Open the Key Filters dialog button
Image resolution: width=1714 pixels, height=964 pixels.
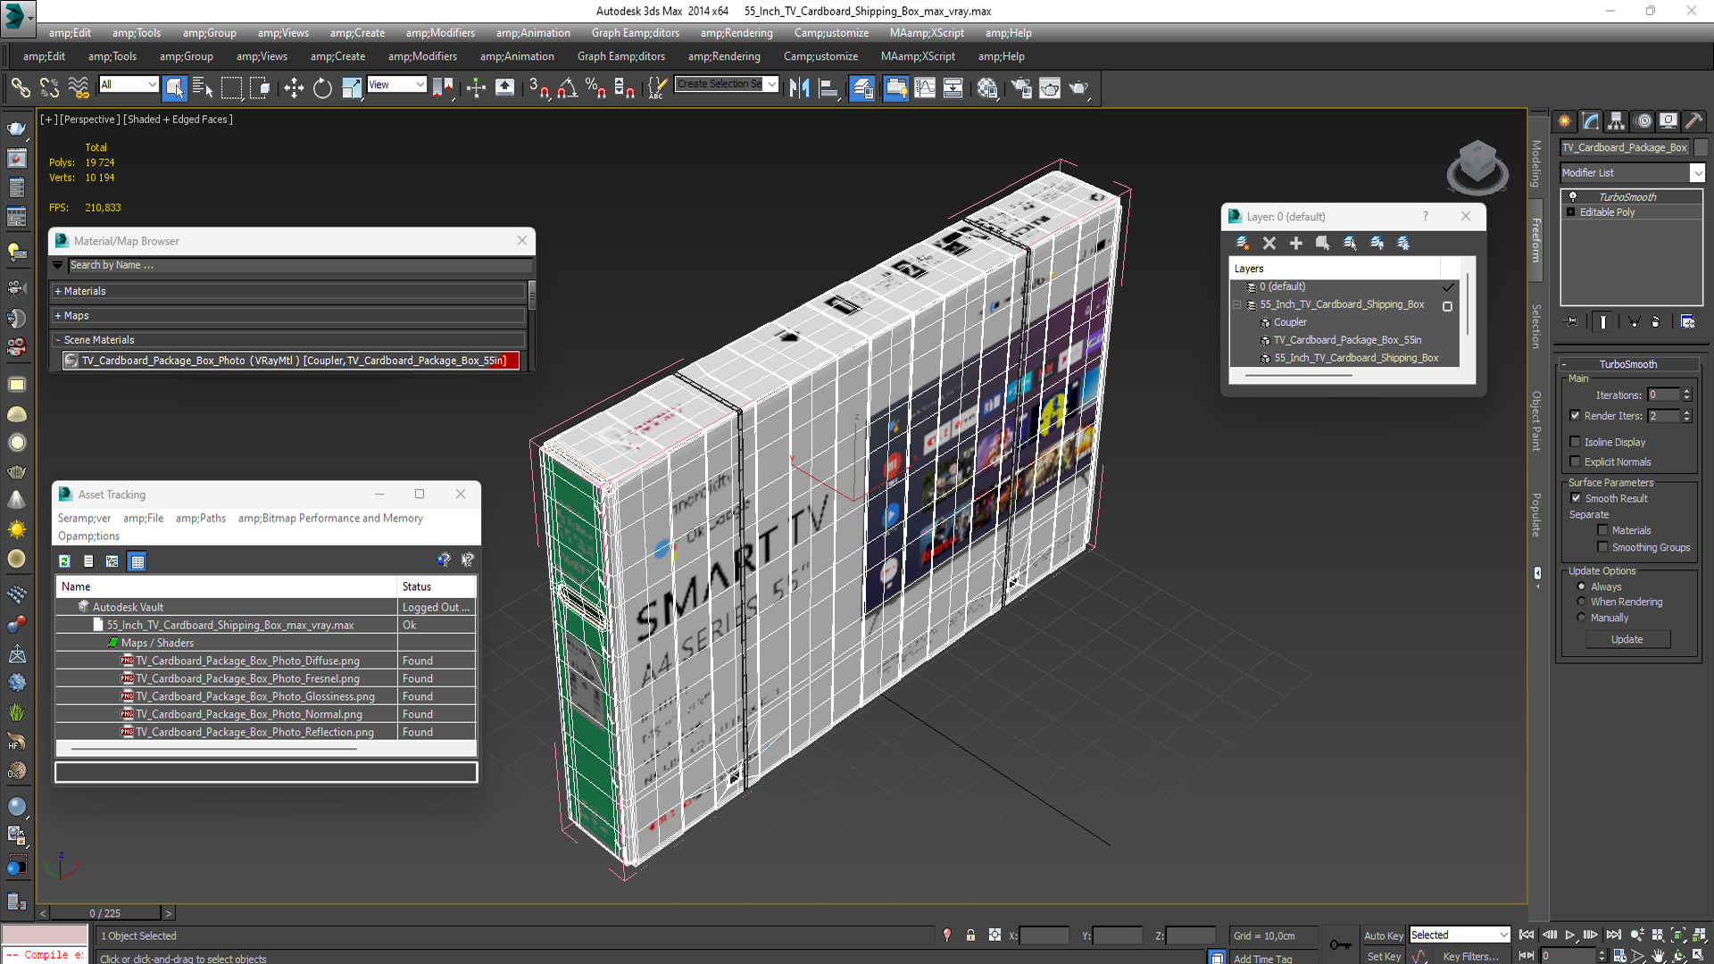(1470, 956)
